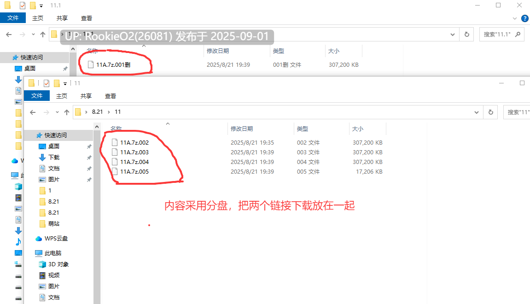Open WPS云盘 in the sidebar
This screenshot has height=304, width=530.
click(x=56, y=239)
